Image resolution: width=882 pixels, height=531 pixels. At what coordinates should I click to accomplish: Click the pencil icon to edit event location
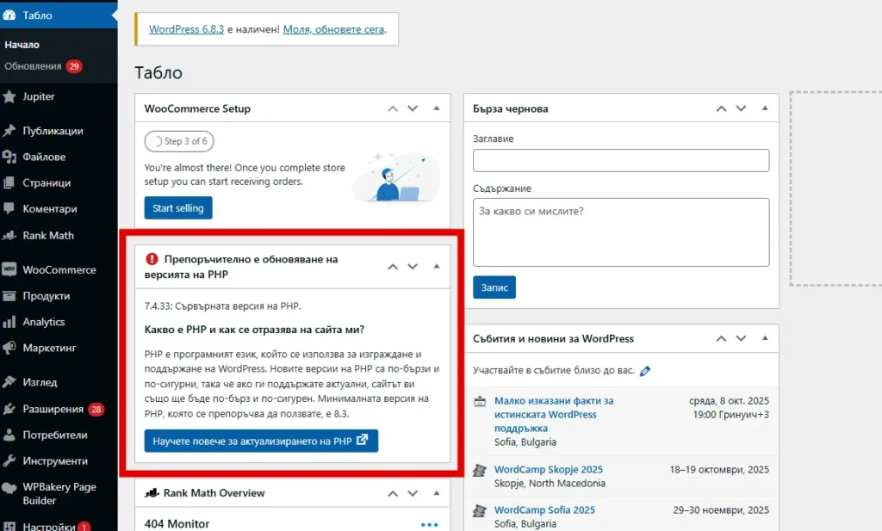coord(645,371)
